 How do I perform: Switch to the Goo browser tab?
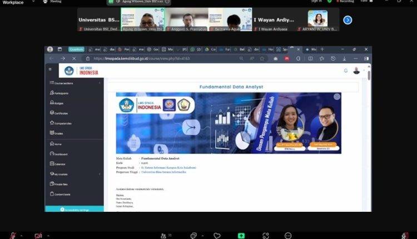(x=153, y=49)
